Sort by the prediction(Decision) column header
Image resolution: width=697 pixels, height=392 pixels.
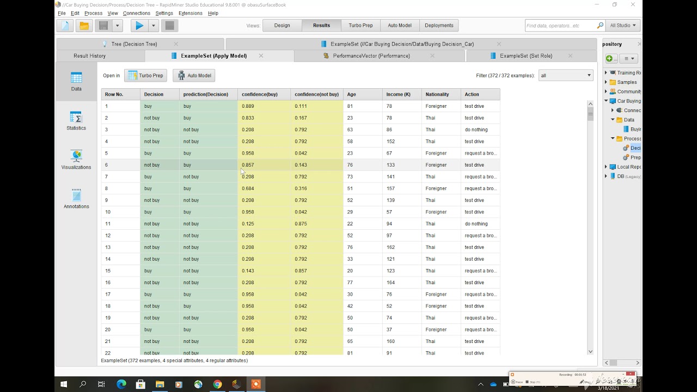[209, 94]
